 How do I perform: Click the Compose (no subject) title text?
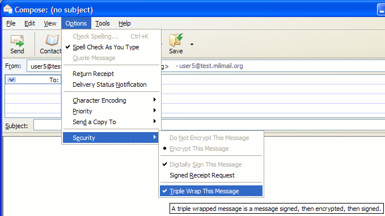pyautogui.click(x=54, y=10)
